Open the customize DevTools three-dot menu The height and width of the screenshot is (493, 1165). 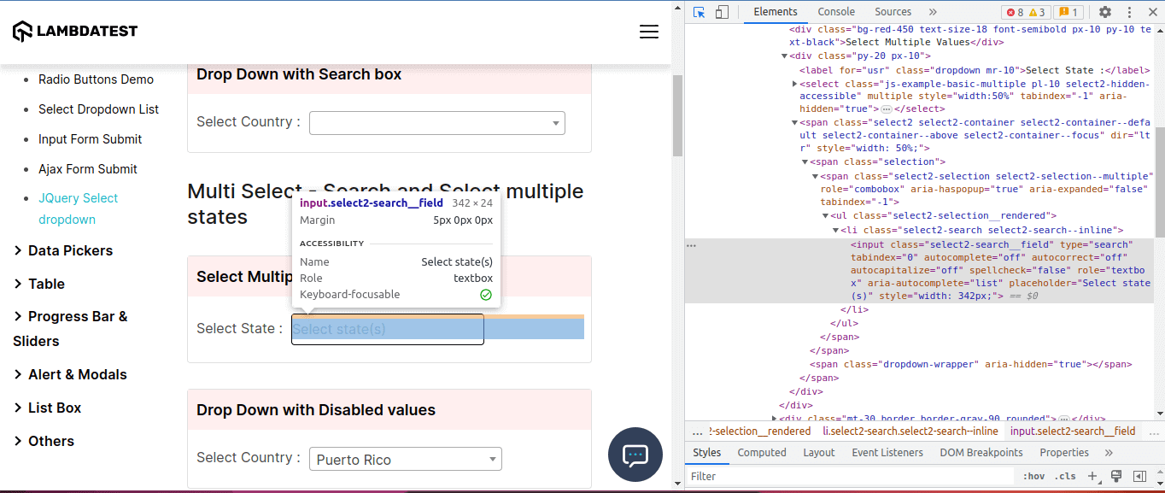click(x=1129, y=12)
